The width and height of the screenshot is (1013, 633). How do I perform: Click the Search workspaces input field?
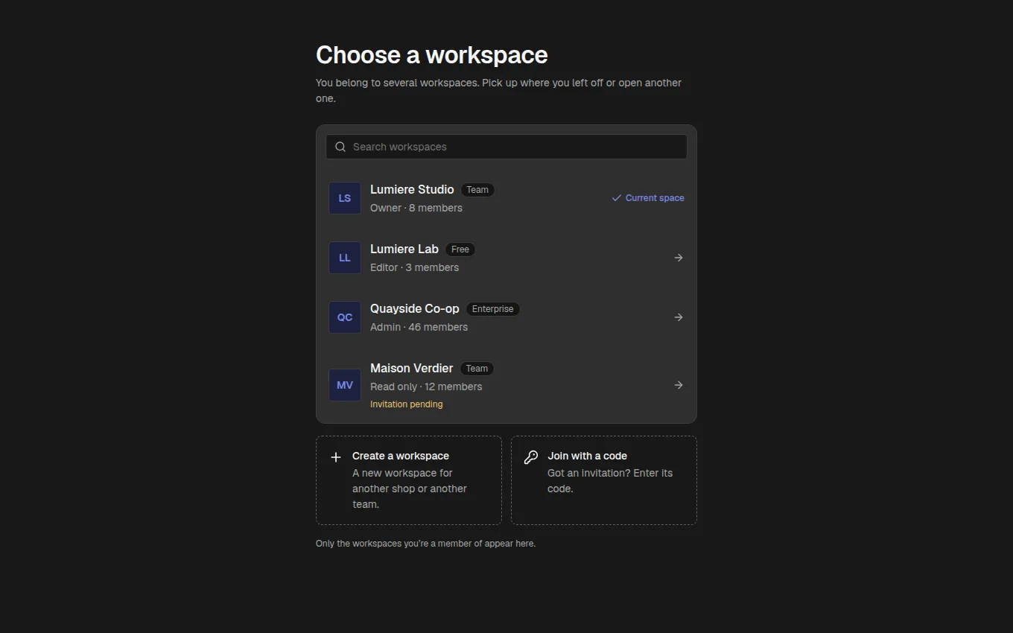[x=506, y=147]
